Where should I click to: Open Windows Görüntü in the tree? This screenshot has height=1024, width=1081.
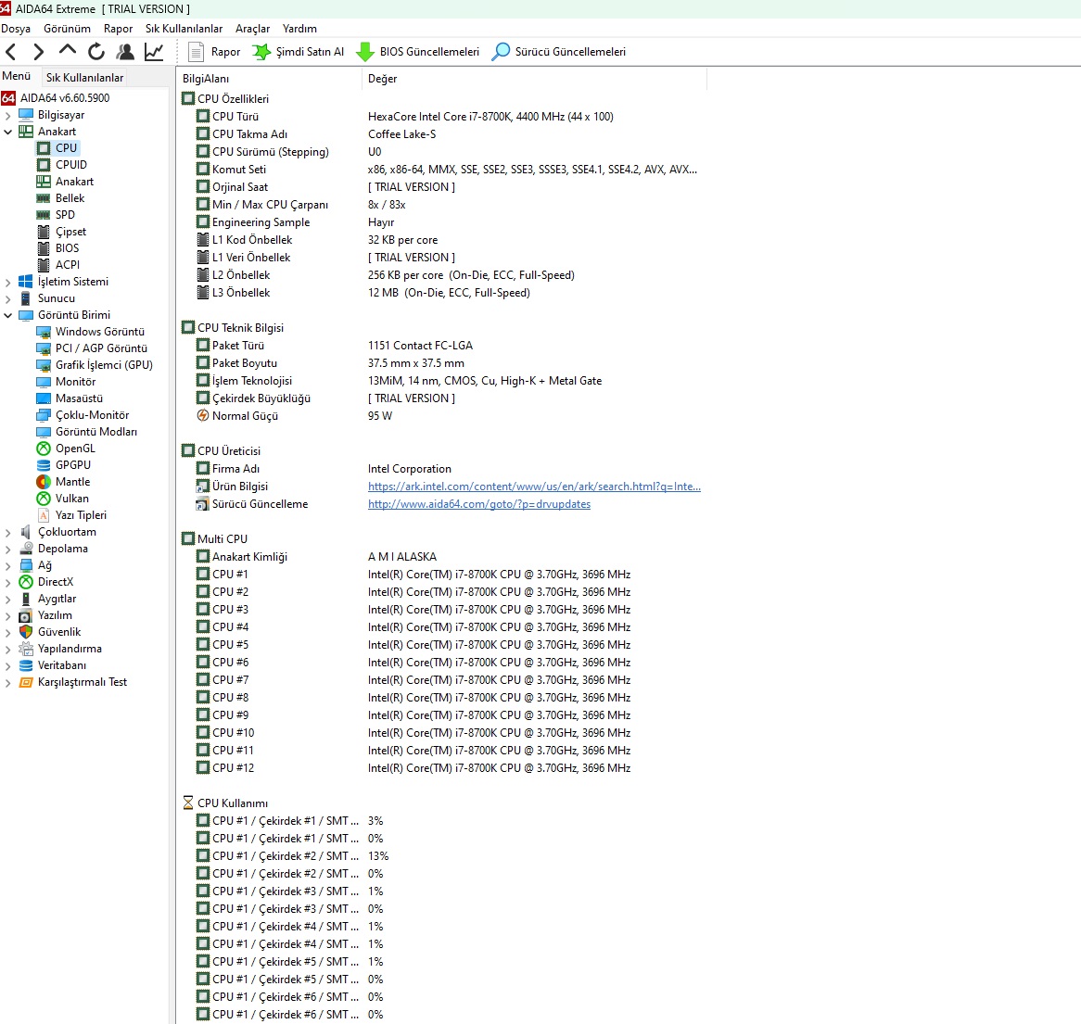tap(100, 332)
